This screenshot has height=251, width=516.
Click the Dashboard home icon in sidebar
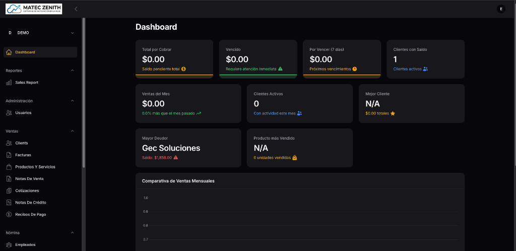9,52
